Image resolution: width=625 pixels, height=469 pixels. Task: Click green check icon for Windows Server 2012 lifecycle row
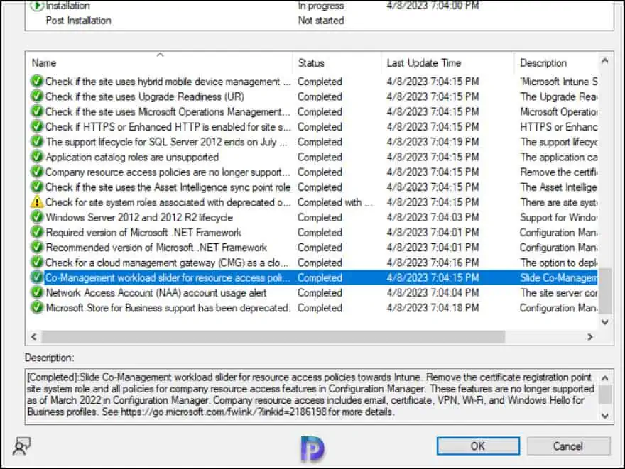37,217
